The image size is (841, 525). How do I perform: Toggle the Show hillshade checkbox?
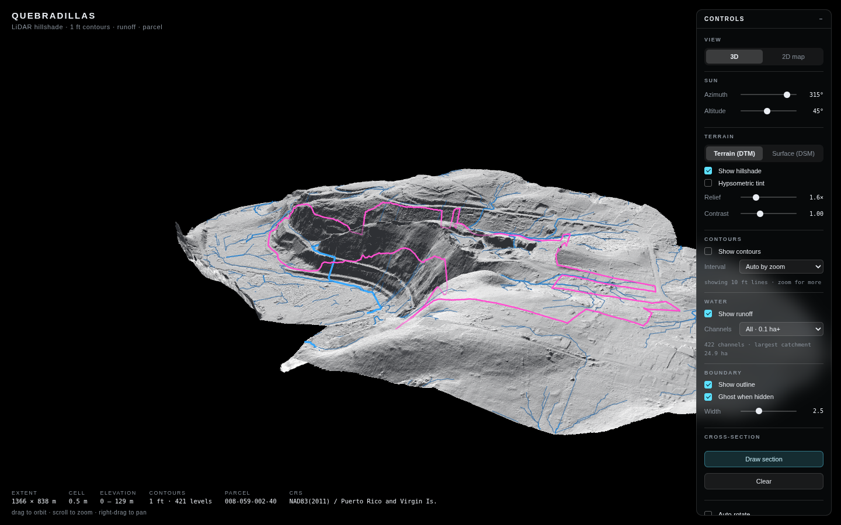tap(708, 171)
